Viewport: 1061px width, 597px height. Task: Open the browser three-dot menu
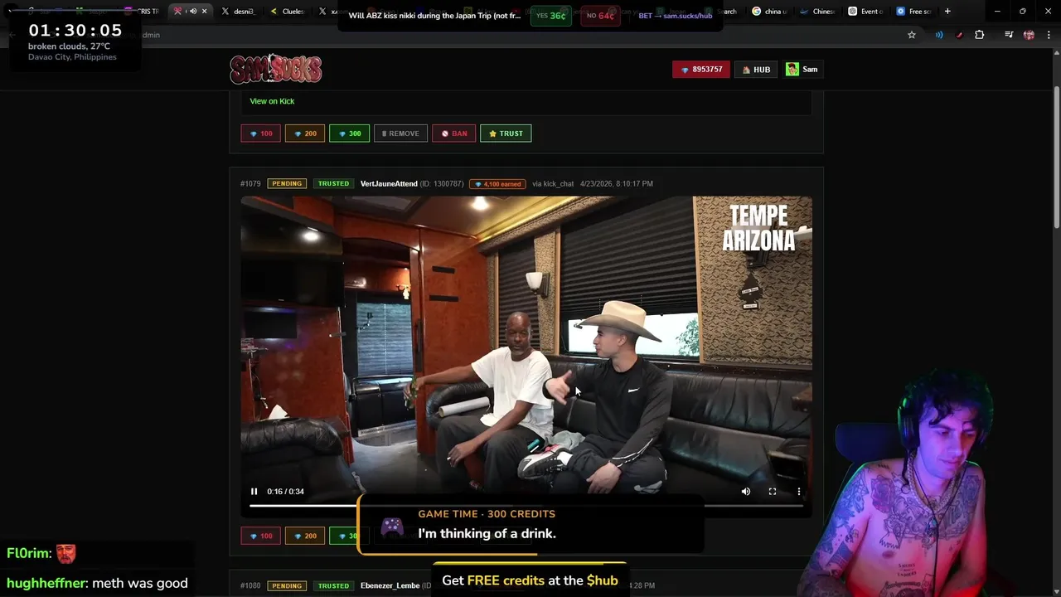pos(1048,35)
